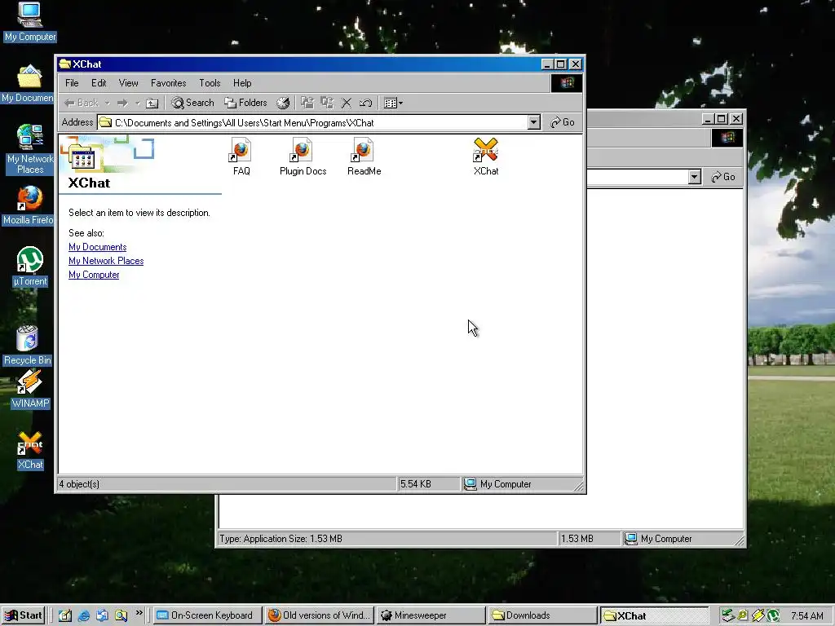Click the Delete toolbar icon
Image resolution: width=835 pixels, height=626 pixels.
pos(346,103)
